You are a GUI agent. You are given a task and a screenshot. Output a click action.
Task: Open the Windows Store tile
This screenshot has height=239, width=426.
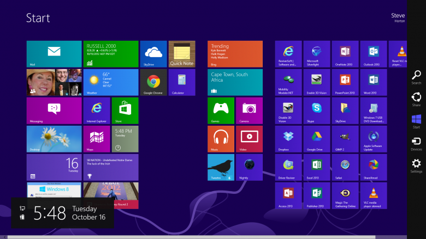click(125, 111)
